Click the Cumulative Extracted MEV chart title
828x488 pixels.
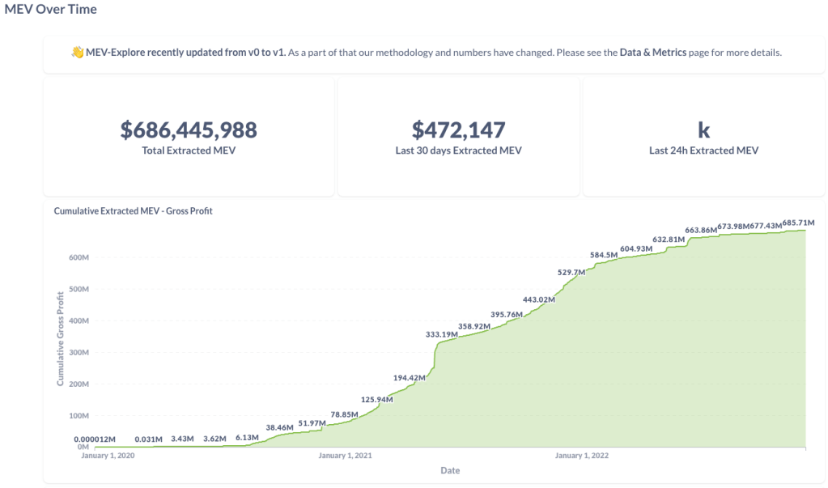pos(133,211)
